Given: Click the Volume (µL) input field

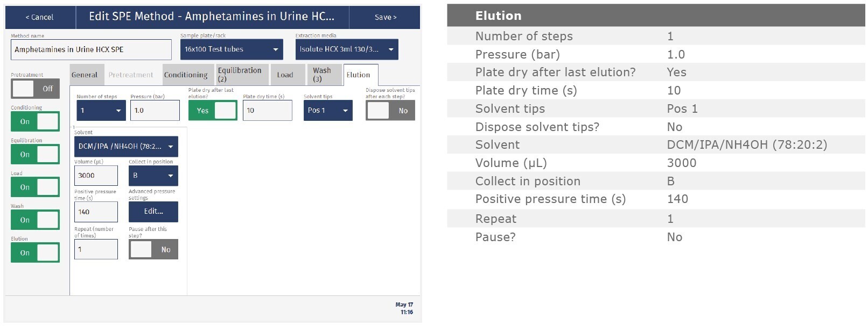Looking at the screenshot, I should 96,176.
